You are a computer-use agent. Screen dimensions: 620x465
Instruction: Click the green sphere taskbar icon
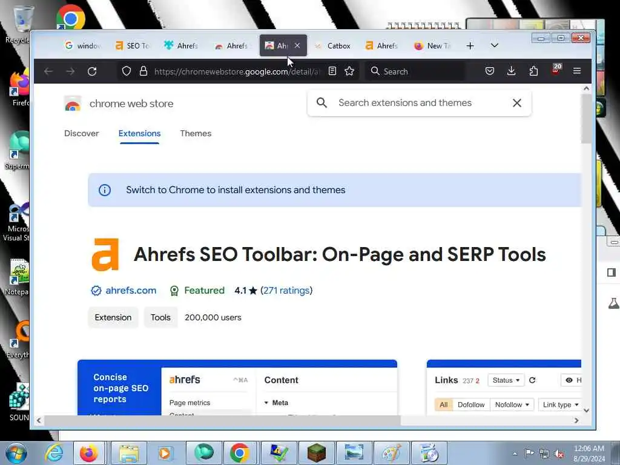[203, 453]
